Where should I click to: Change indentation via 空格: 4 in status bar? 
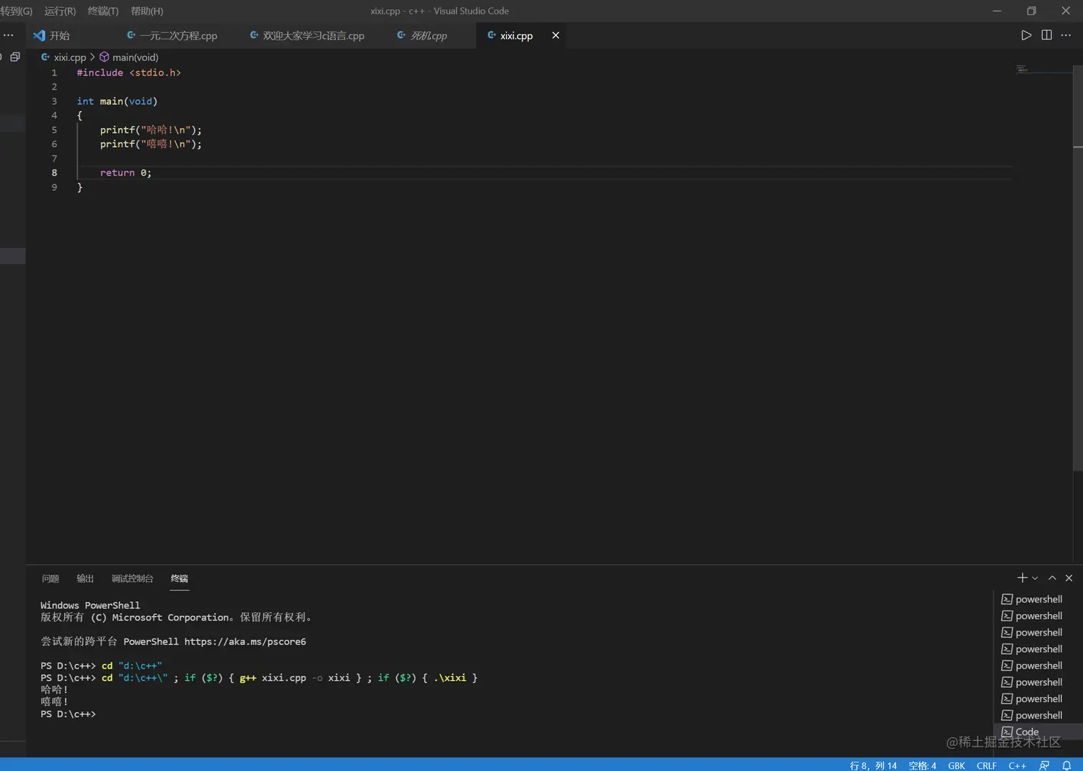(x=923, y=765)
